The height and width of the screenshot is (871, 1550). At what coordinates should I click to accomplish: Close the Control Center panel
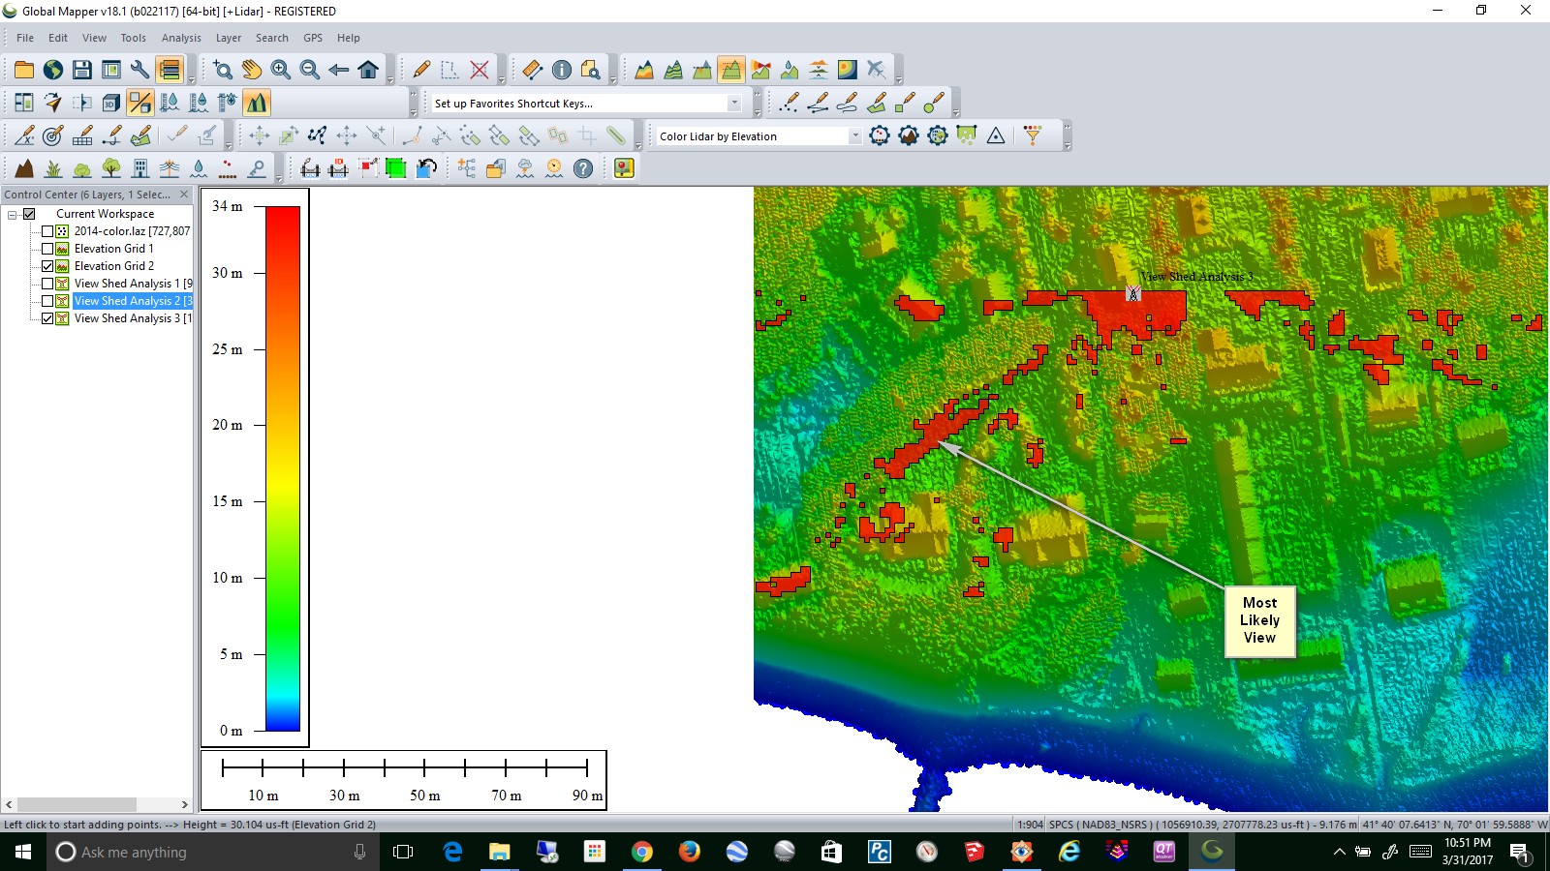tap(184, 195)
